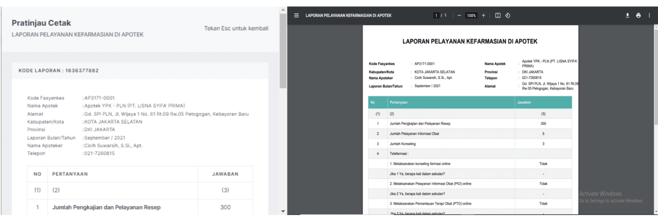Image resolution: width=658 pixels, height=220 pixels.
Task: Open the PDF viewer more actions menu
Action: 649,15
